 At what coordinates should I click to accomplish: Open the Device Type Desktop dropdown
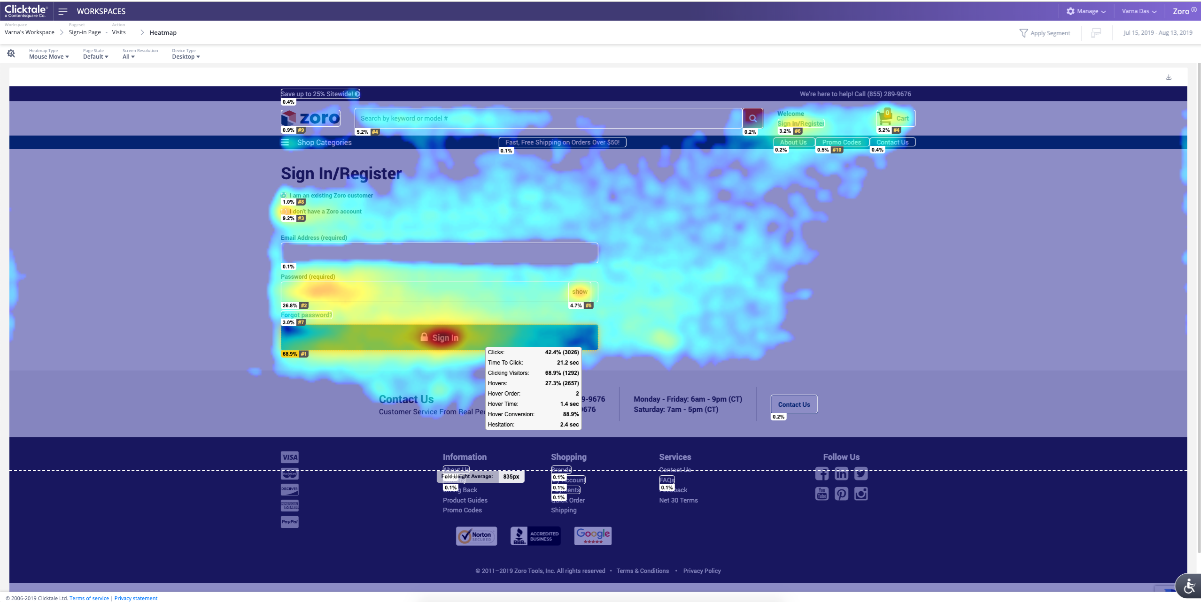click(186, 57)
